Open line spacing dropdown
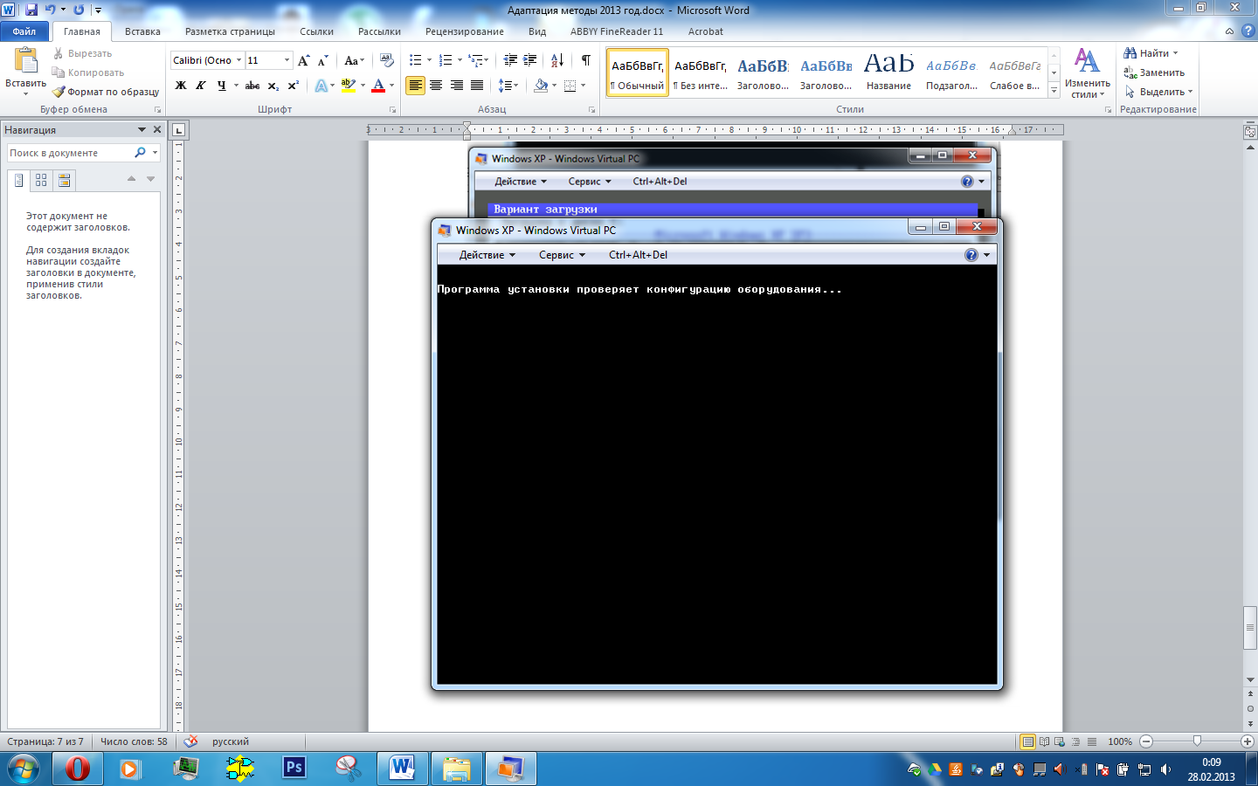The height and width of the screenshot is (786, 1258). tap(508, 86)
